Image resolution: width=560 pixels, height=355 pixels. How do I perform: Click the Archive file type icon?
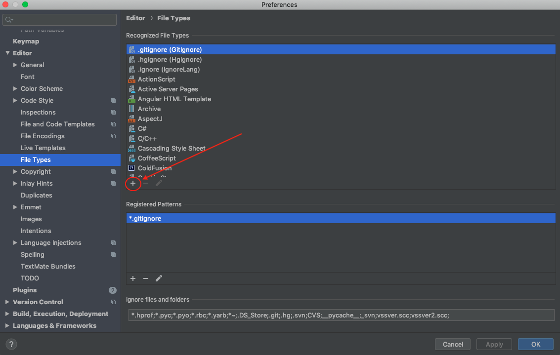pos(132,109)
